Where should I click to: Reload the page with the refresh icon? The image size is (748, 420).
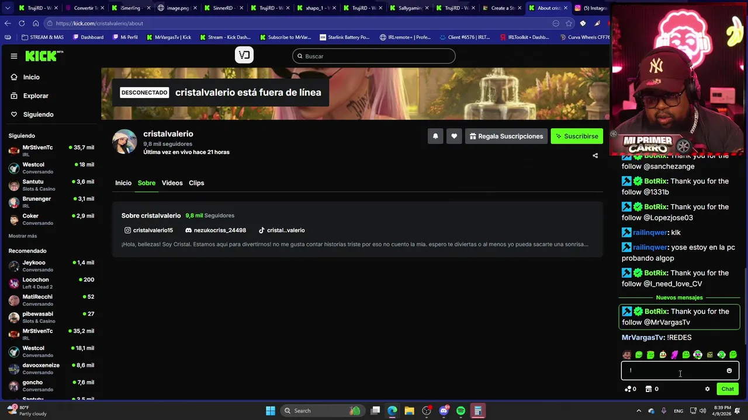[x=22, y=23]
